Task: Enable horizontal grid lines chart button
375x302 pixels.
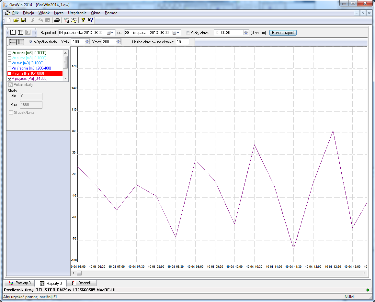Action: (x=13, y=42)
